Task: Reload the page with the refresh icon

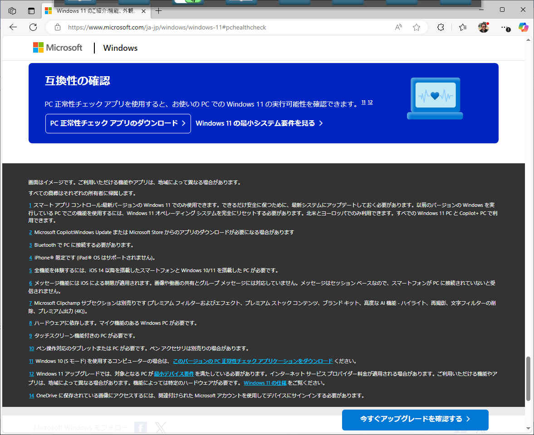Action: tap(33, 27)
